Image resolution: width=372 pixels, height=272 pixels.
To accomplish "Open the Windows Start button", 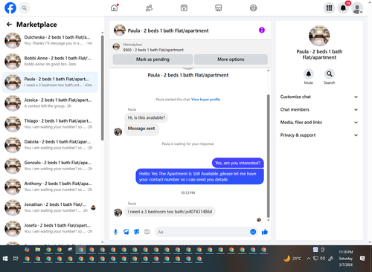I will 5,259.
